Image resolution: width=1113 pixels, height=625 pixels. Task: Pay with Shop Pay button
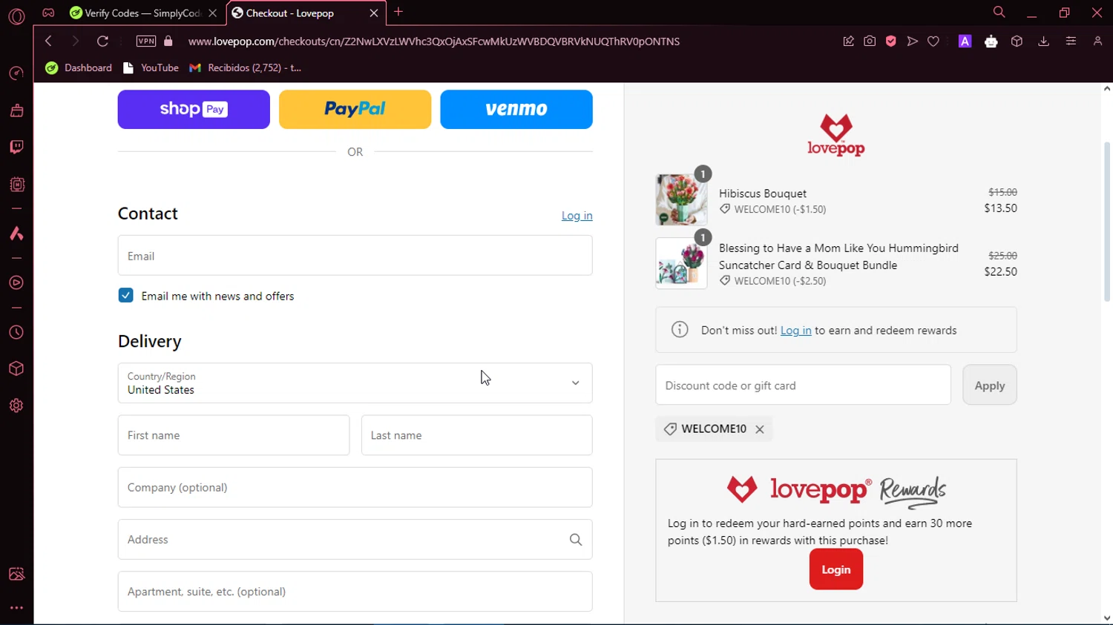[x=194, y=110]
